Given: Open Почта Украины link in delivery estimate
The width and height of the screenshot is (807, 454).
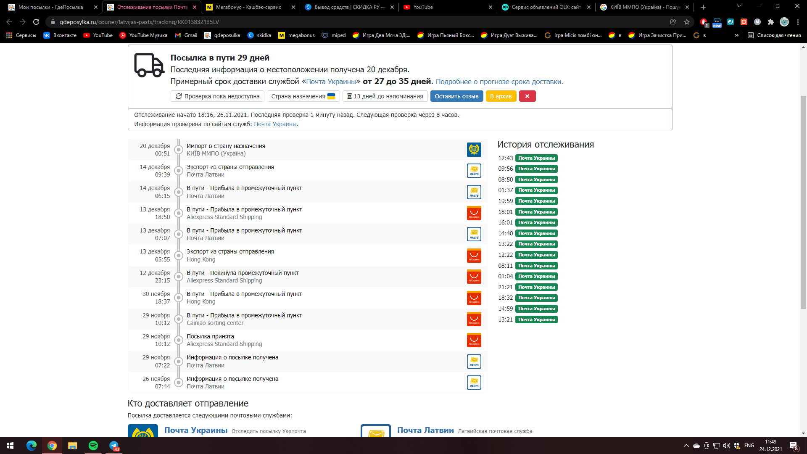Looking at the screenshot, I should pos(331,82).
